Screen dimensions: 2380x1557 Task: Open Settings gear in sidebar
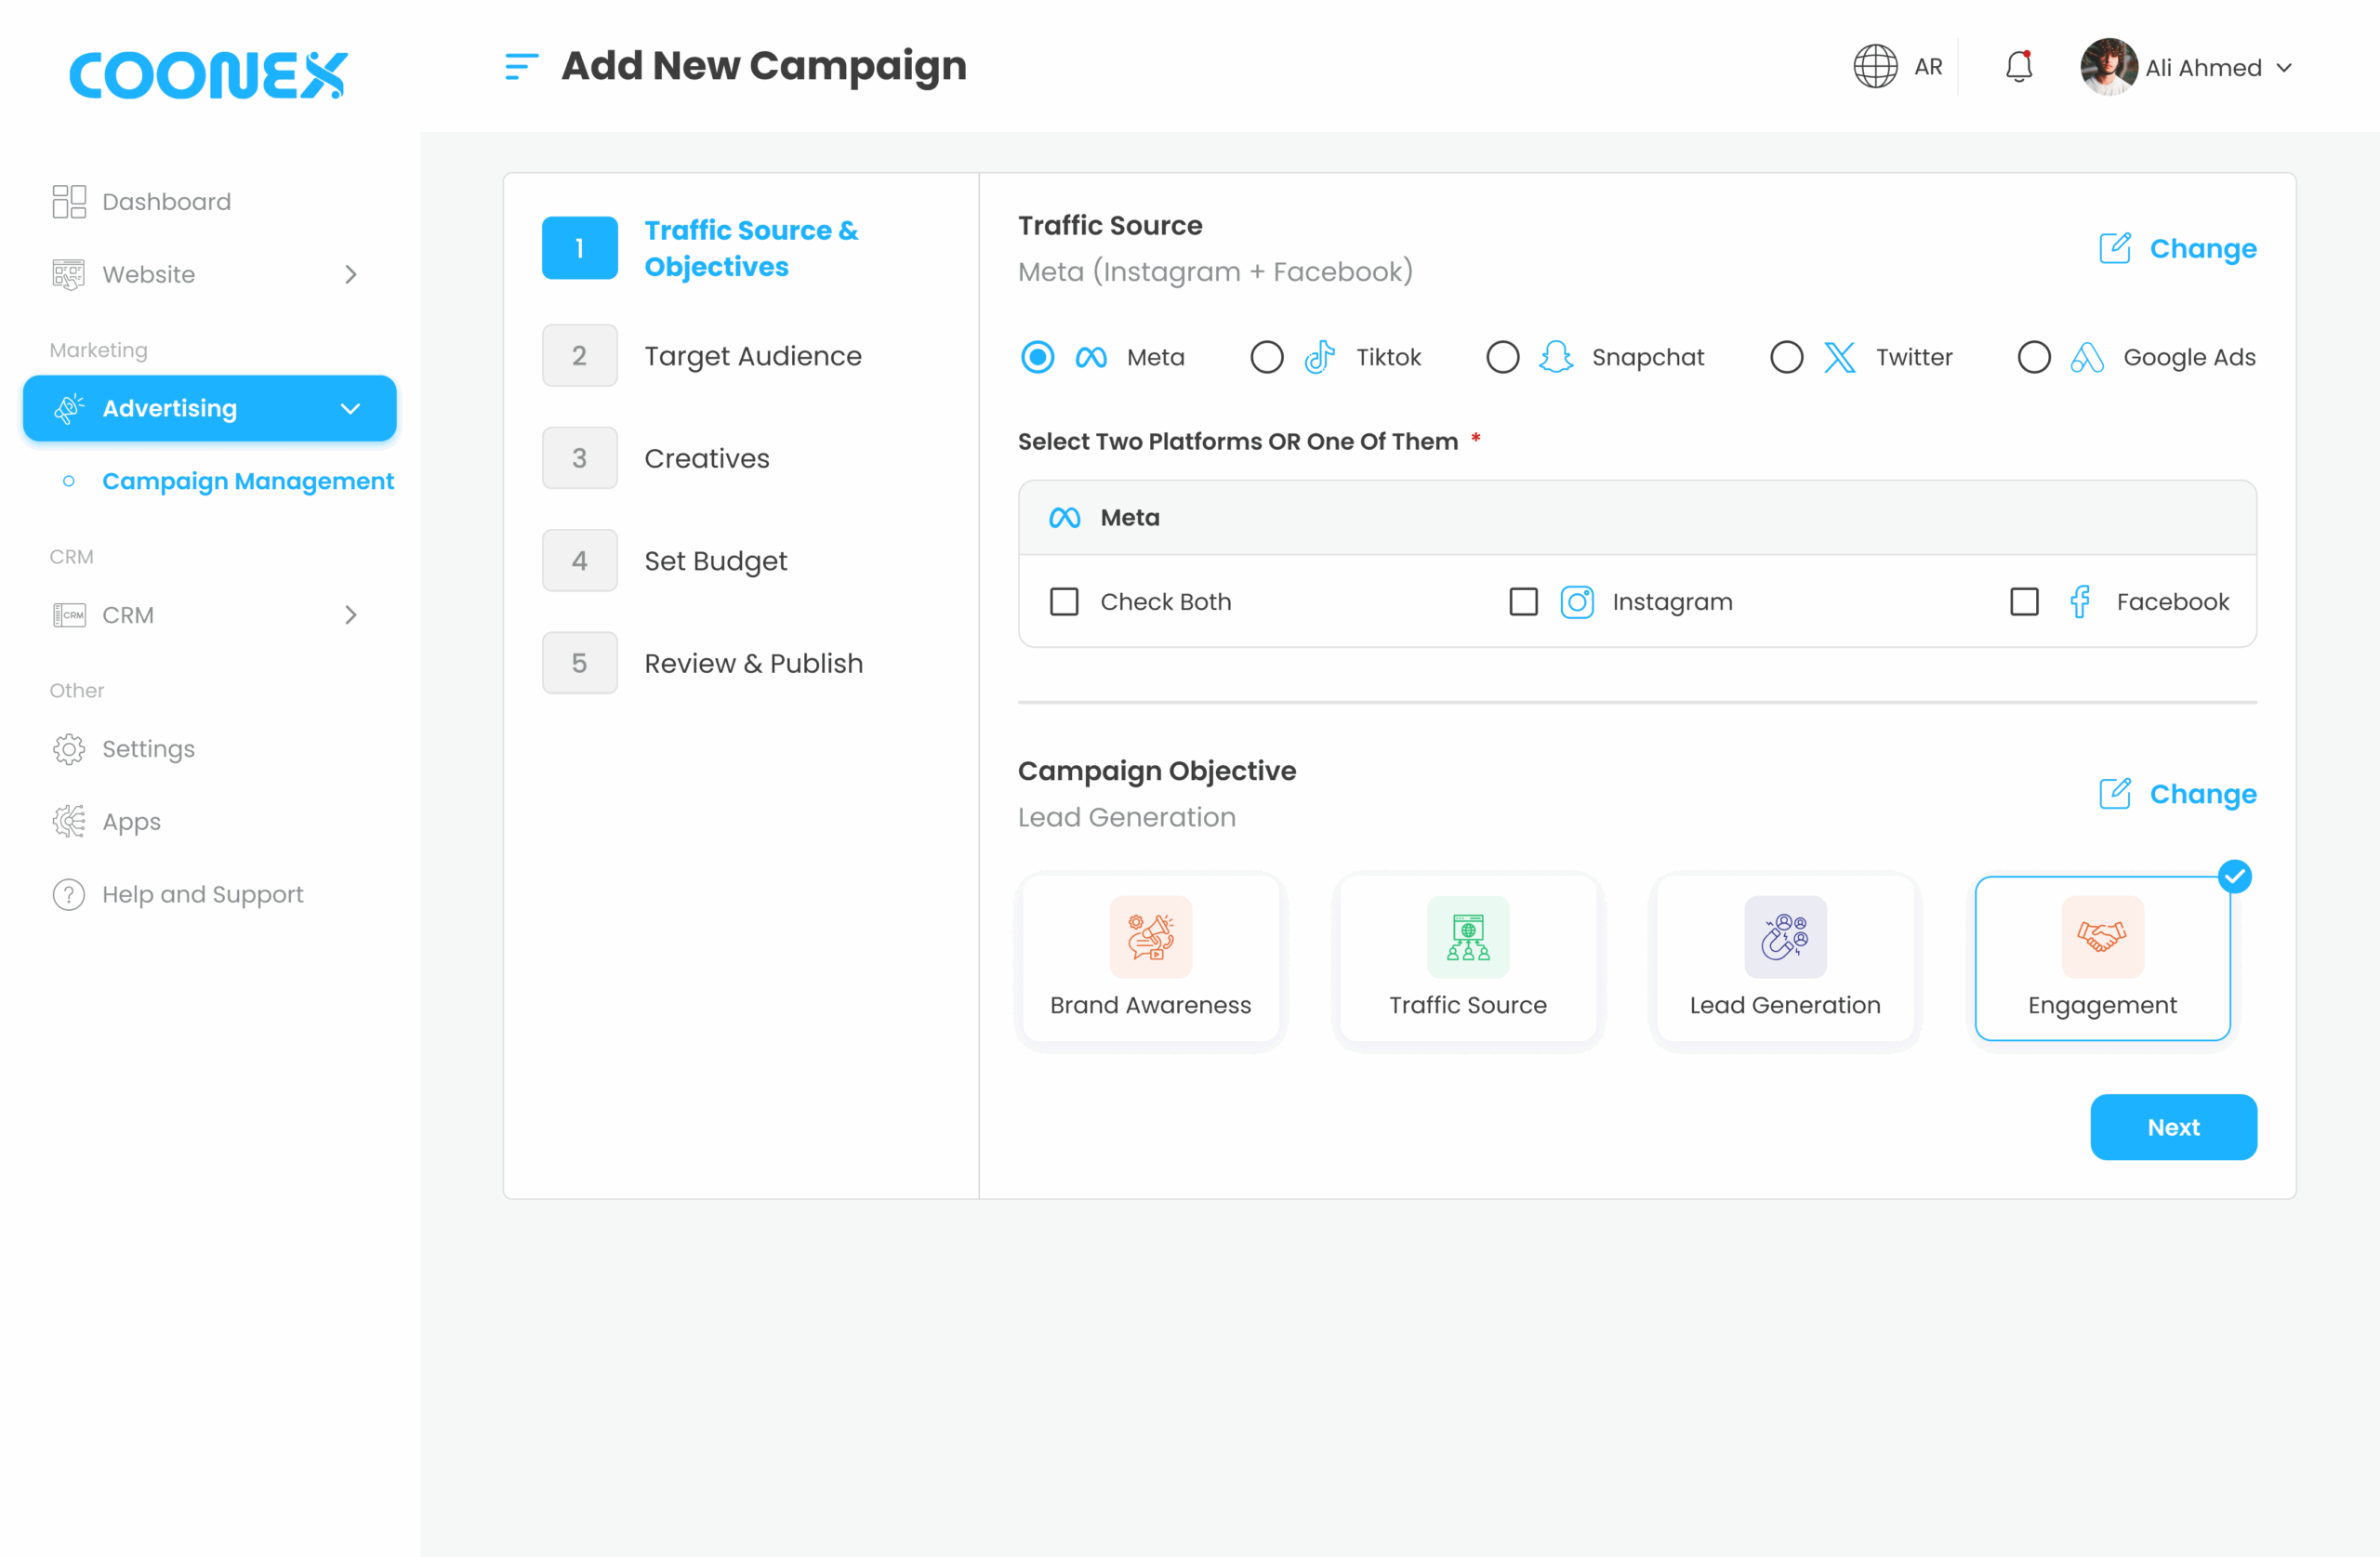click(68, 749)
